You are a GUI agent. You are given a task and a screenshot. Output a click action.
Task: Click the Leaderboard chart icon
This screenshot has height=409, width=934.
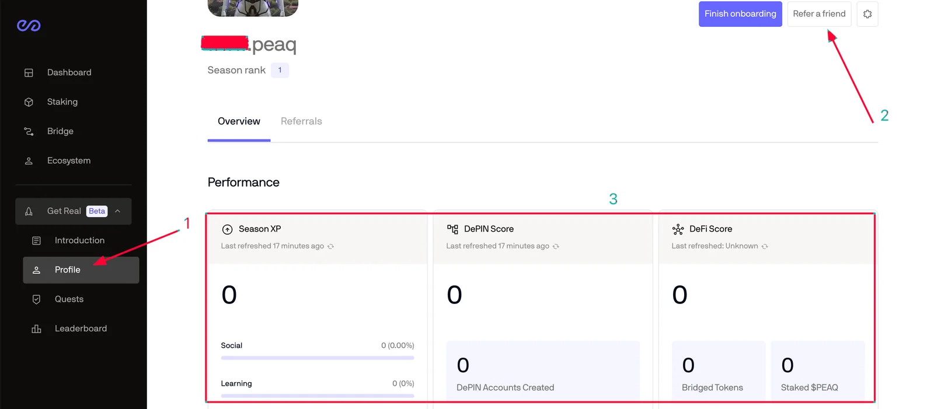36,329
